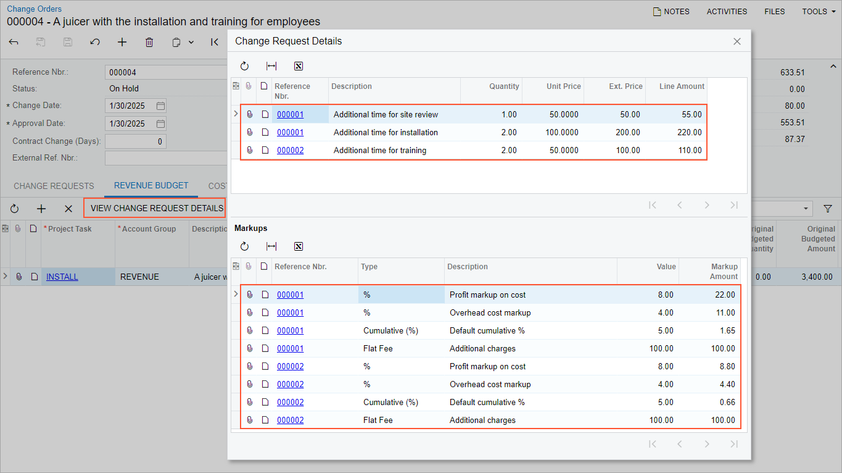This screenshot has width=842, height=473.
Task: Switch to the Change Requests tab
Action: (54, 186)
